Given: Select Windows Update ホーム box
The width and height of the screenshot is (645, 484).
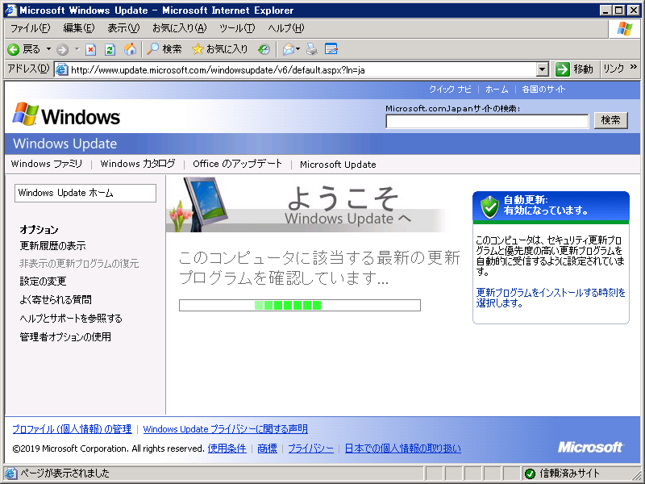Looking at the screenshot, I should click(x=85, y=193).
